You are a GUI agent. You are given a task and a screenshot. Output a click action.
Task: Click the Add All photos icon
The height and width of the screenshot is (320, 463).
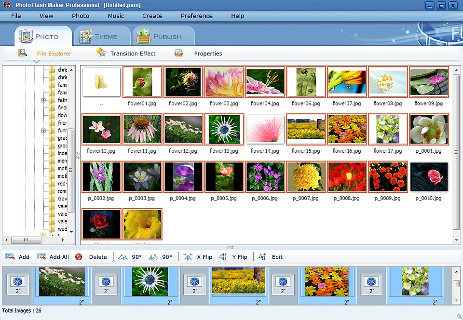[x=42, y=257]
